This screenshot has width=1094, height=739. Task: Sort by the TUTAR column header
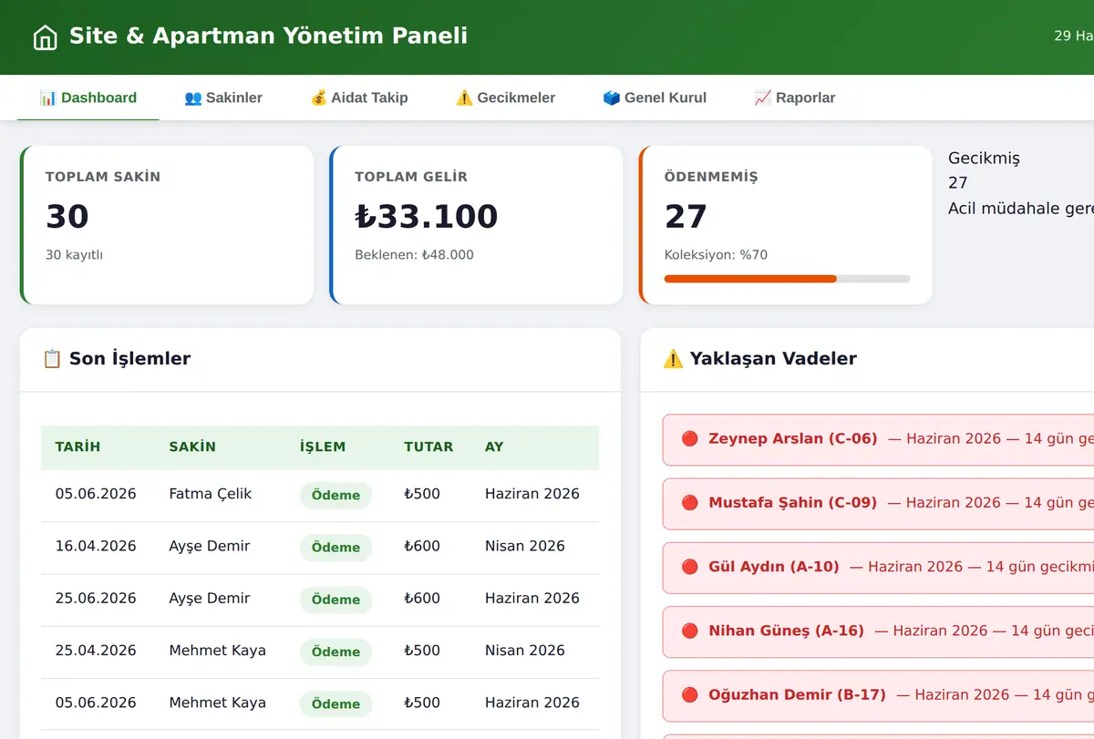428,447
